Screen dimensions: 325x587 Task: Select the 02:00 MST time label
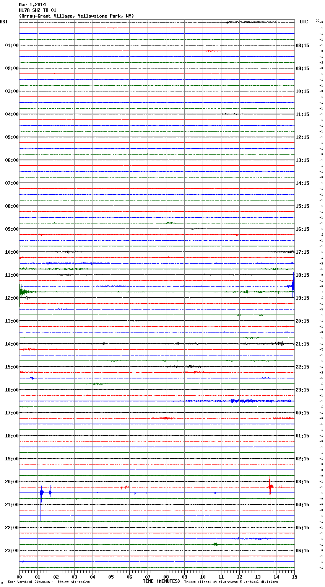pyautogui.click(x=12, y=68)
